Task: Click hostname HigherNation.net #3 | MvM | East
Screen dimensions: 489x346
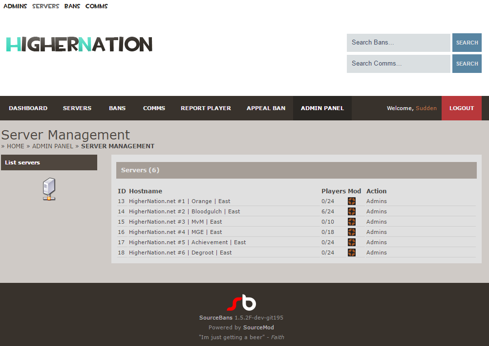Action: (x=175, y=222)
